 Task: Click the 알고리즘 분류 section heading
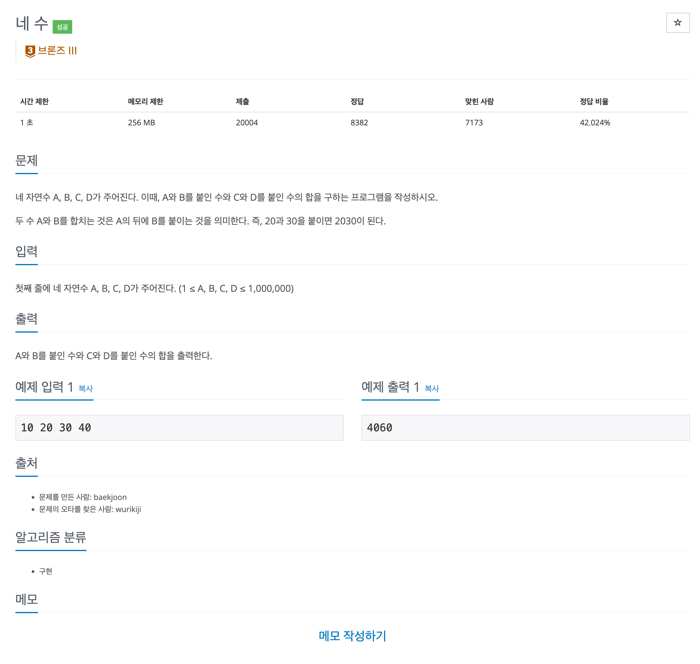pyautogui.click(x=51, y=537)
